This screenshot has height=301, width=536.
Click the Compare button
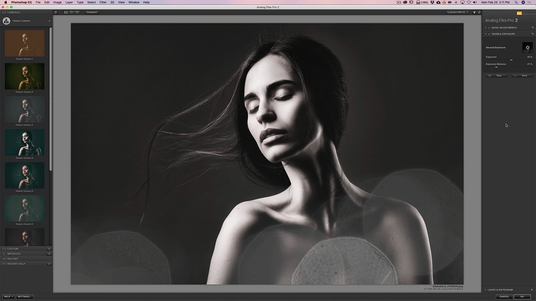pos(92,12)
